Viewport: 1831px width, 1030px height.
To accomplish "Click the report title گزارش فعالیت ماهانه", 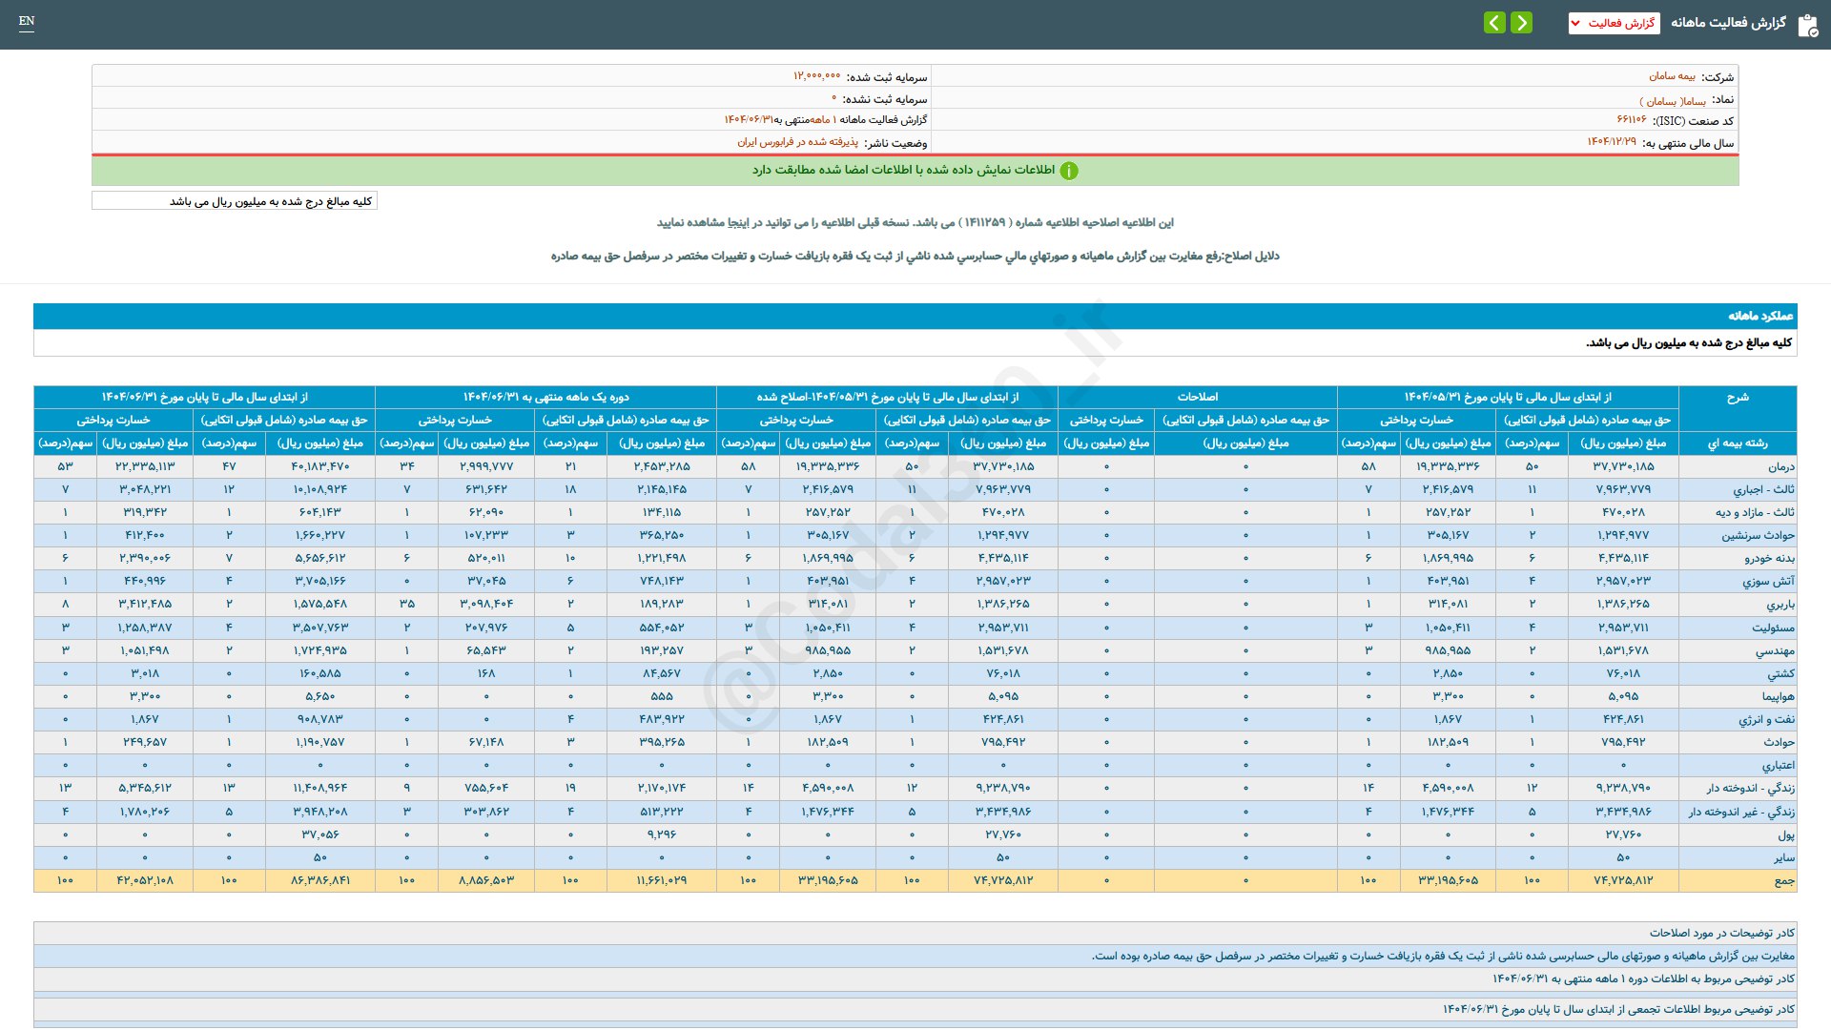I will coord(1728,23).
